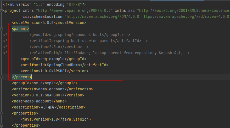Click the XMLSchema-instance xsi URL
The image size is (230, 128).
pos(183,10)
